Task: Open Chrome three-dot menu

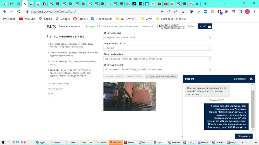Action: [x=254, y=12]
